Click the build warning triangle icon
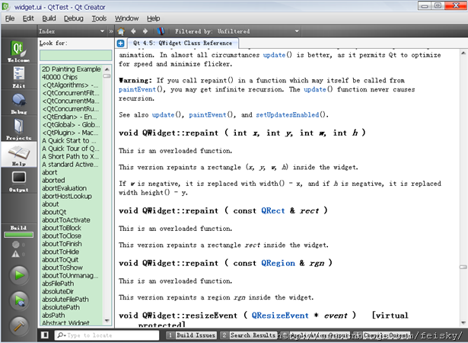 pos(15,254)
